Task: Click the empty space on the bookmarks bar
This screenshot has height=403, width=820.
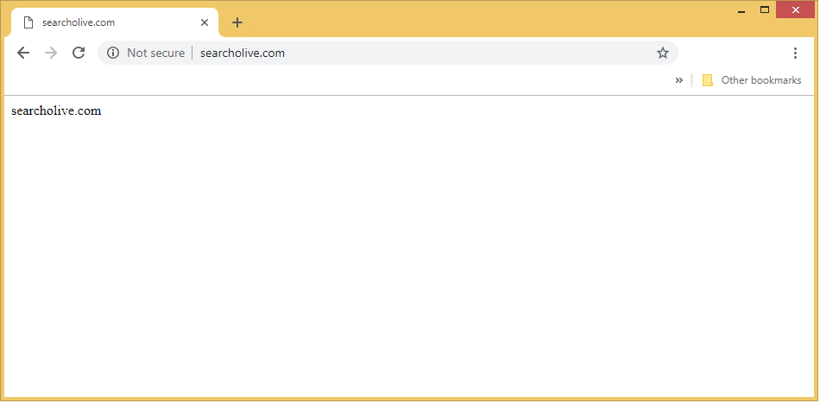Action: [345, 80]
